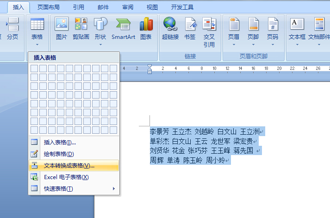
Task: Click the Text Box (文本框) icon
Action: coord(297,24)
